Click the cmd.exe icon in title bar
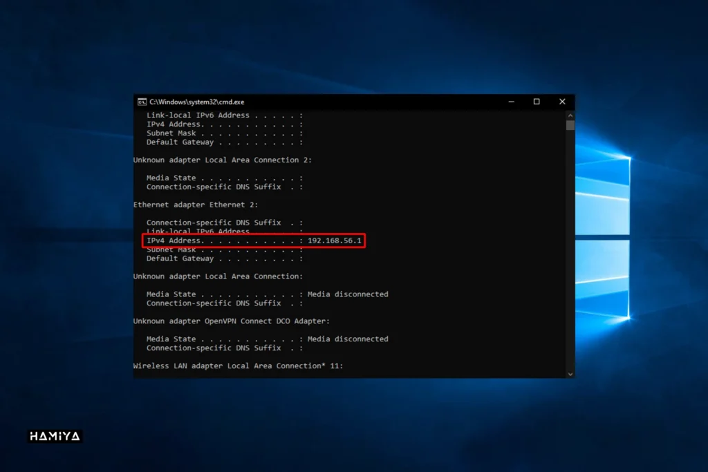The height and width of the screenshot is (472, 708). [x=142, y=102]
